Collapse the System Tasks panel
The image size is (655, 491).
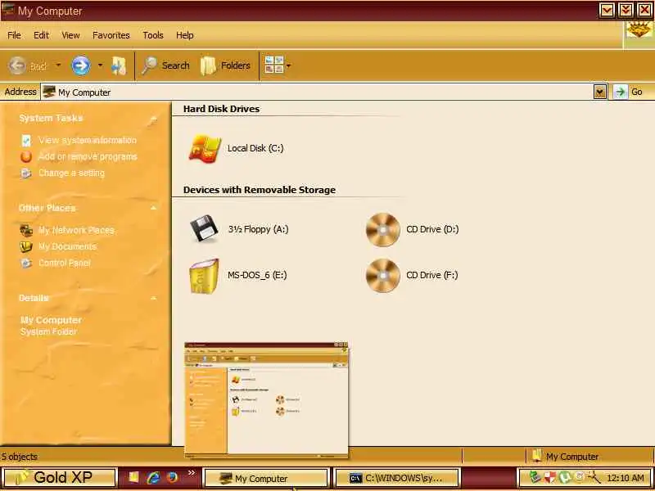click(153, 119)
